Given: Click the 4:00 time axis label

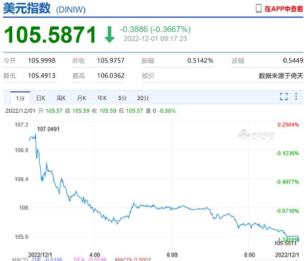Looking at the screenshot, I should 94,255.
